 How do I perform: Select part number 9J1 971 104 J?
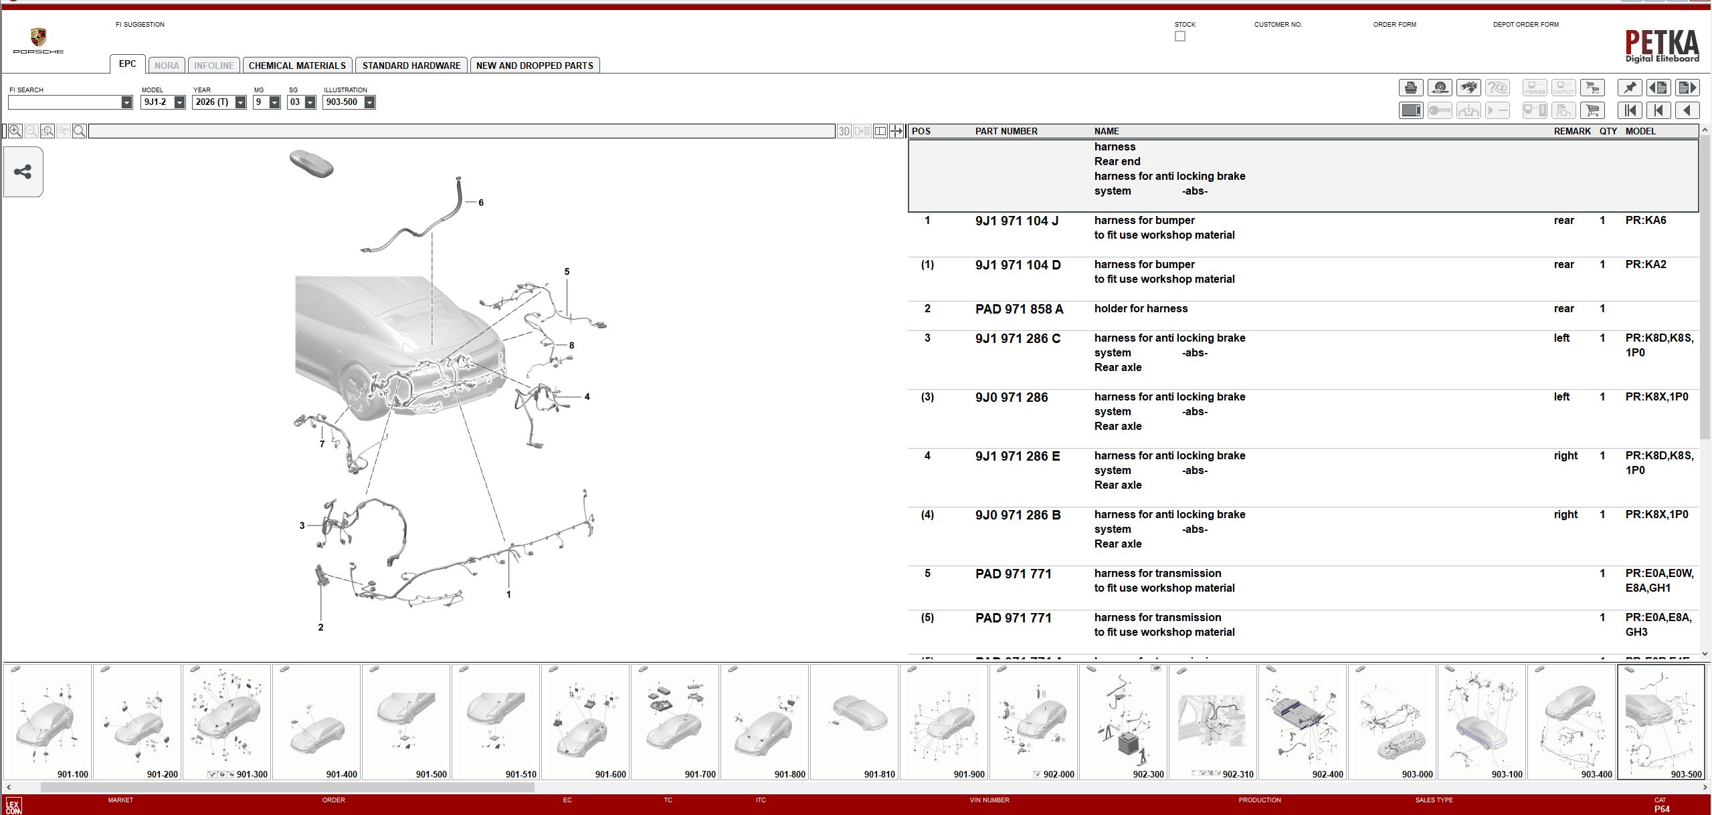pyautogui.click(x=1016, y=220)
